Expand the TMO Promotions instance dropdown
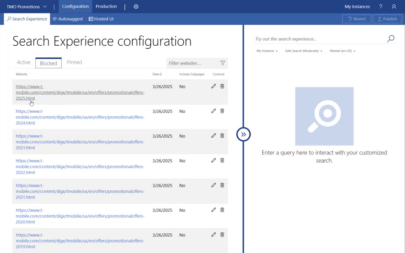This screenshot has height=253, width=405. 27,7
